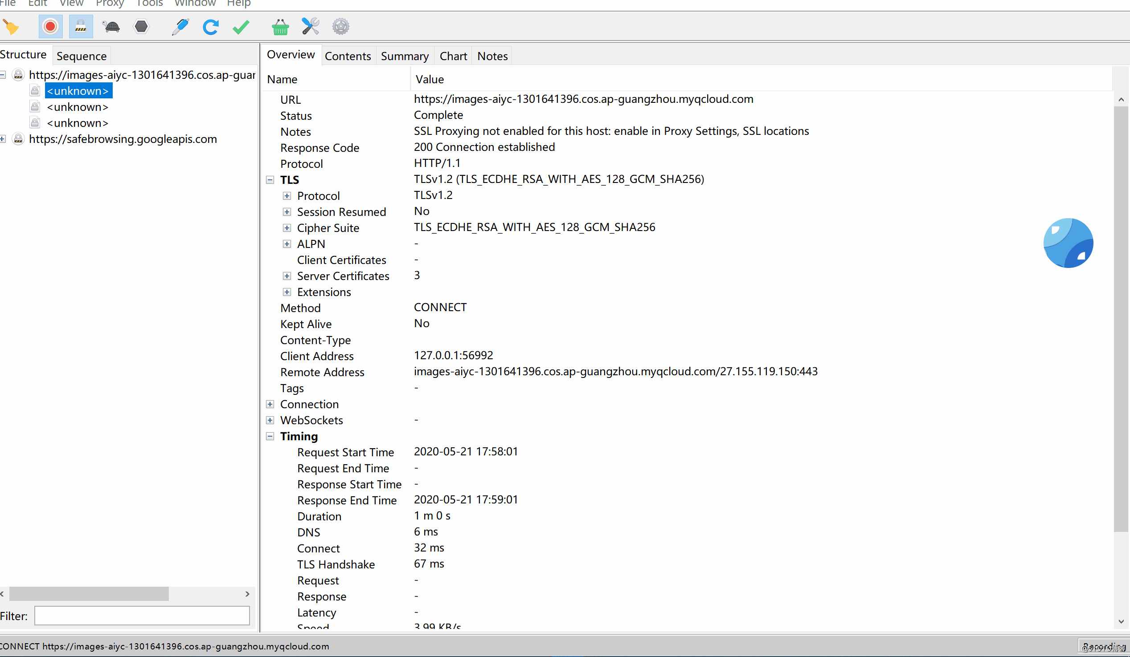
Task: Click the blue Repeat arrow icon
Action: coord(210,27)
